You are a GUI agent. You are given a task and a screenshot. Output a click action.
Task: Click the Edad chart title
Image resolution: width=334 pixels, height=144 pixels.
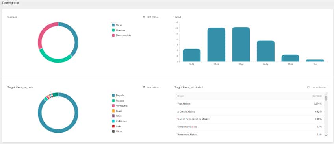[x=178, y=17]
